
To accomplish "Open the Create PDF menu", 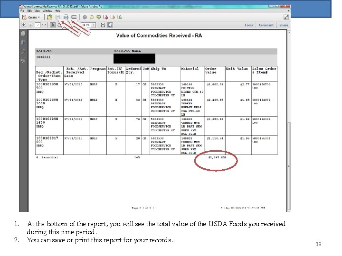I will pyautogui.click(x=31, y=17).
